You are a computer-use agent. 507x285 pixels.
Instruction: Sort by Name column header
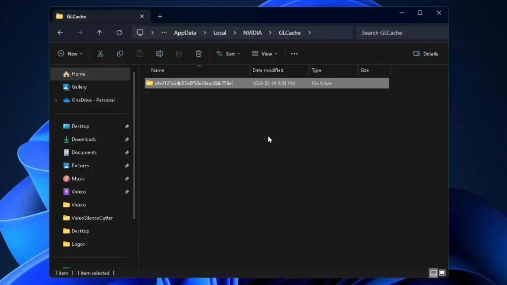157,70
